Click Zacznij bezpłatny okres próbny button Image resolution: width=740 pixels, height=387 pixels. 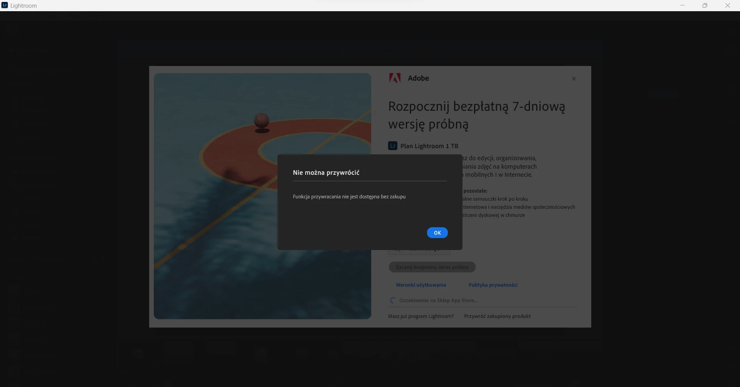[x=432, y=267]
